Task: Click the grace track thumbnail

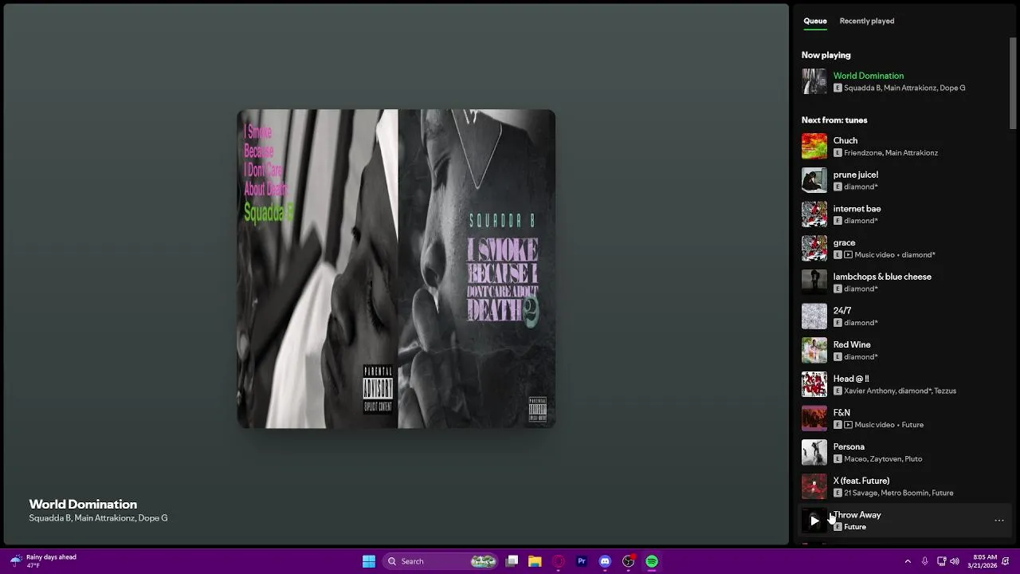Action: [814, 249]
